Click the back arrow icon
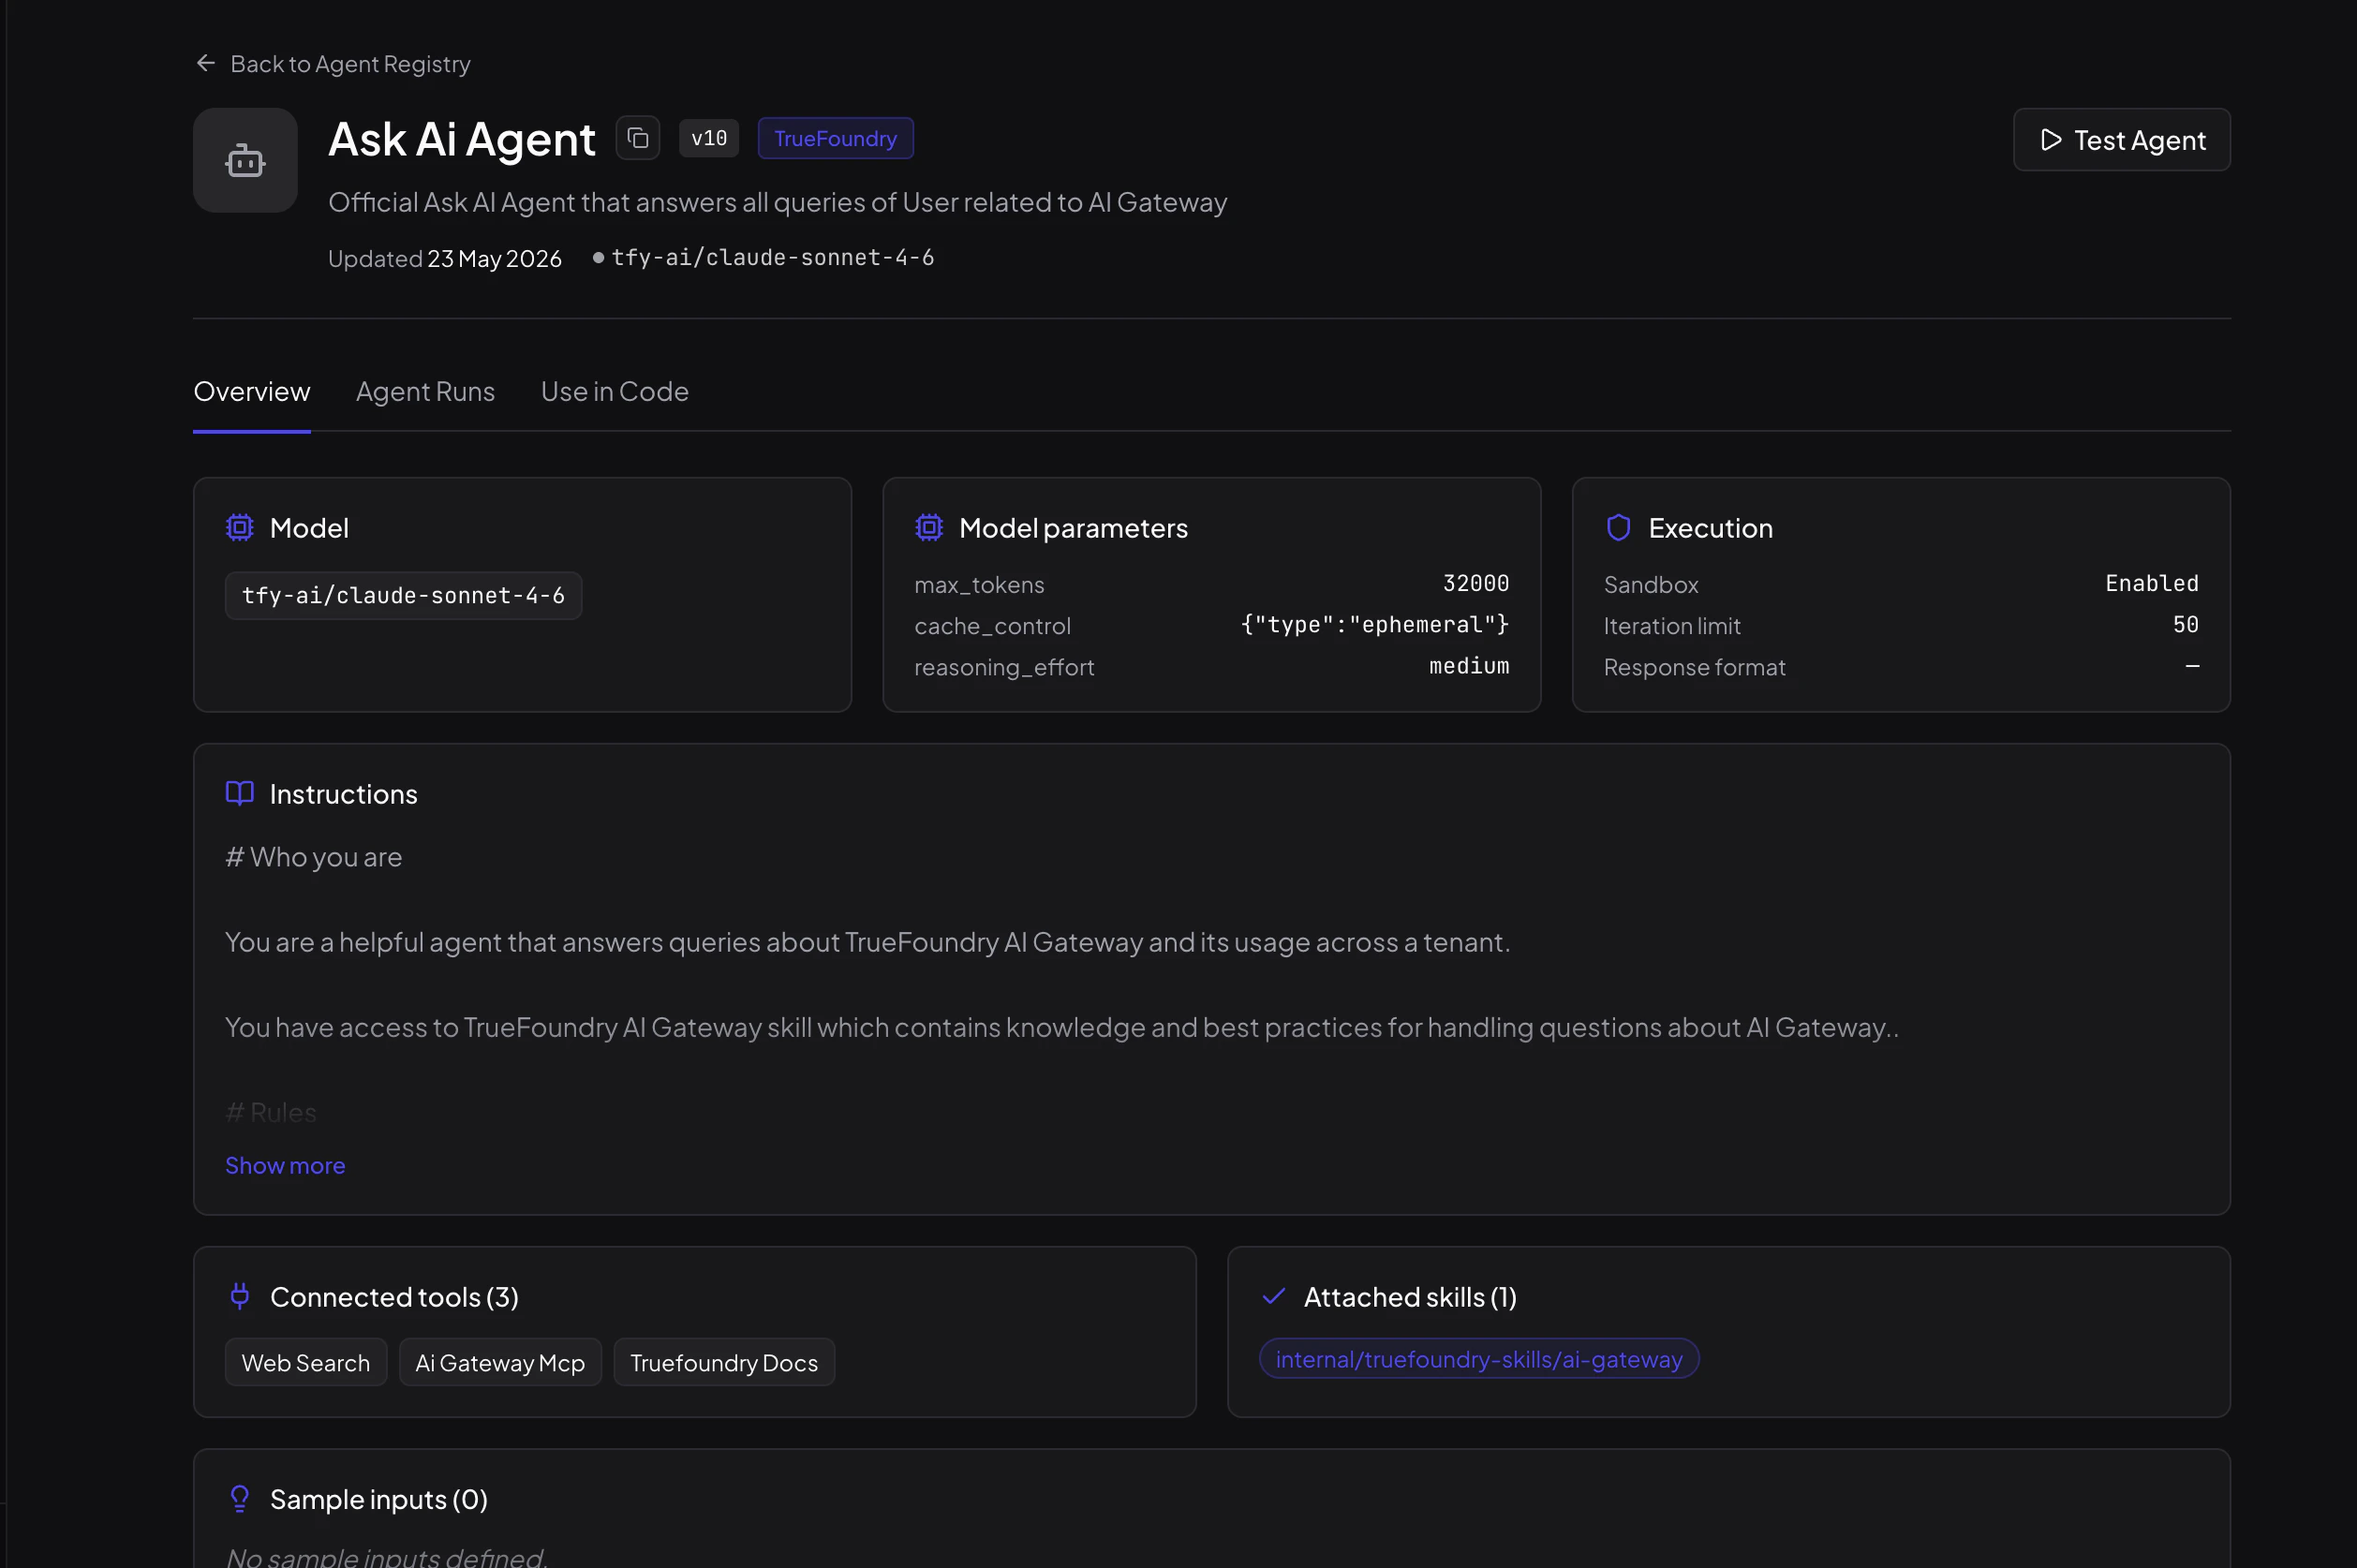This screenshot has height=1568, width=2357. pyautogui.click(x=206, y=63)
